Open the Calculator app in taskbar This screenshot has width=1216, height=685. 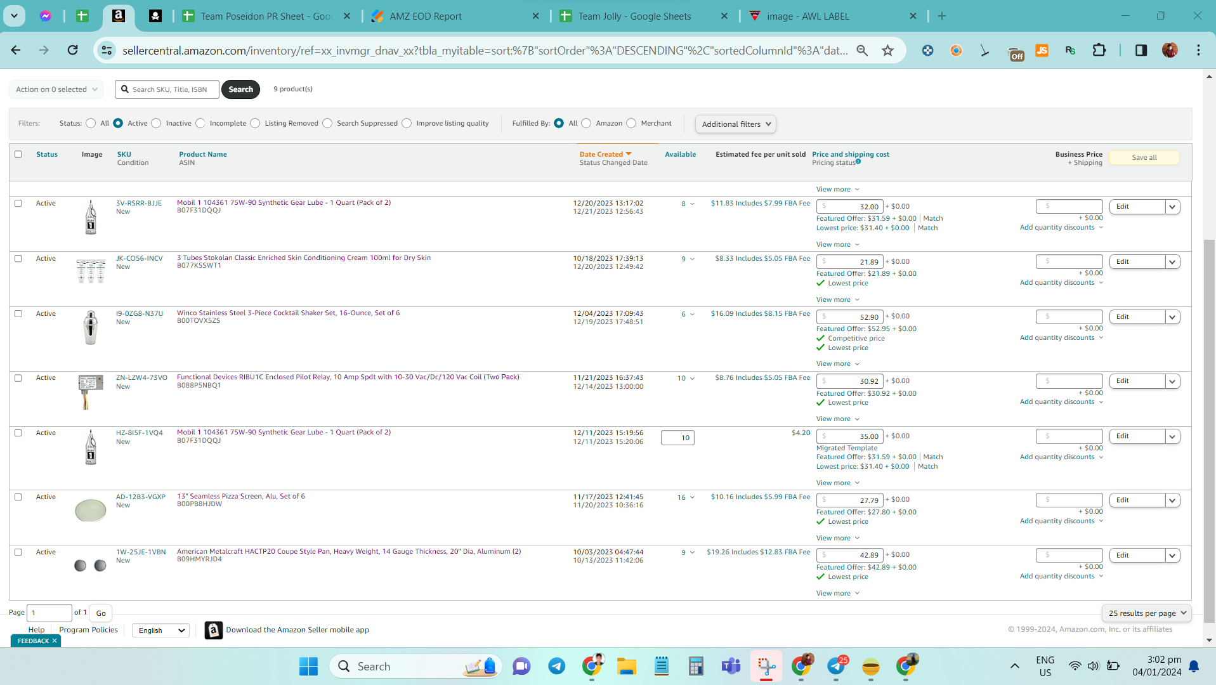696,666
